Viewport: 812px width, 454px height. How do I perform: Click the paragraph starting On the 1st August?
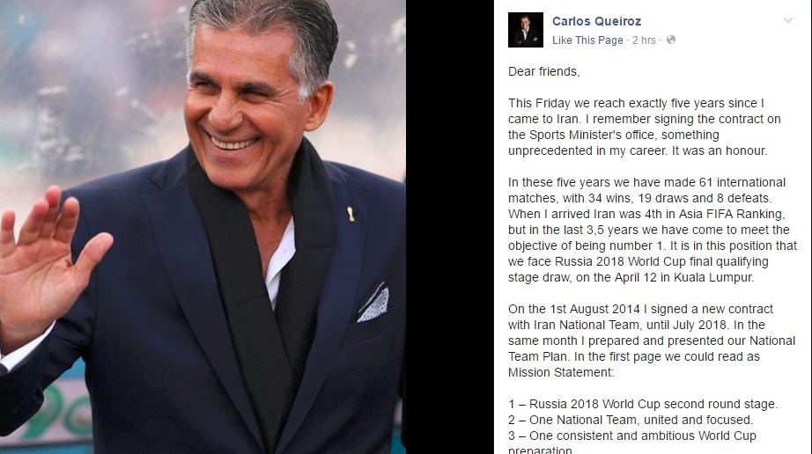pyautogui.click(x=652, y=340)
